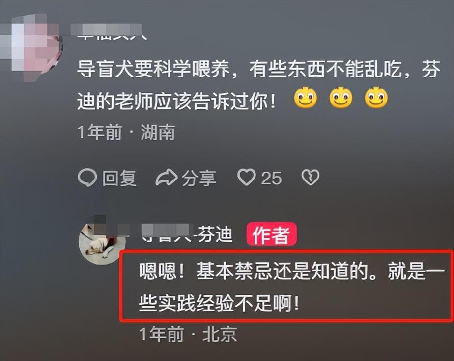This screenshot has height=361, width=454.
Task: Tap the 1年前 · 湖南 timestamp
Action: point(126,132)
